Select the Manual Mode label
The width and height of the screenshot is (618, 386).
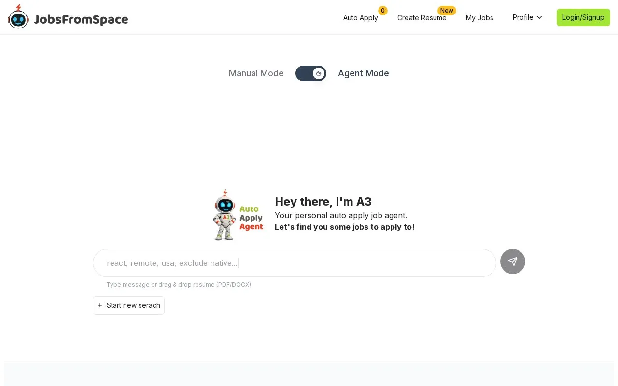coord(256,73)
